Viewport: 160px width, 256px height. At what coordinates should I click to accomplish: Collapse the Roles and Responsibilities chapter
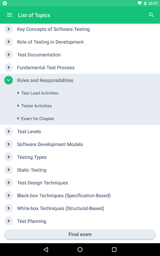[x=9, y=80]
